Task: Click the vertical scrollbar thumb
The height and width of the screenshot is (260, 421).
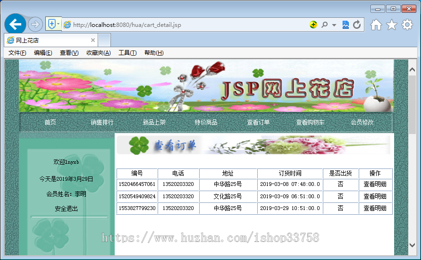Action: click(412, 104)
